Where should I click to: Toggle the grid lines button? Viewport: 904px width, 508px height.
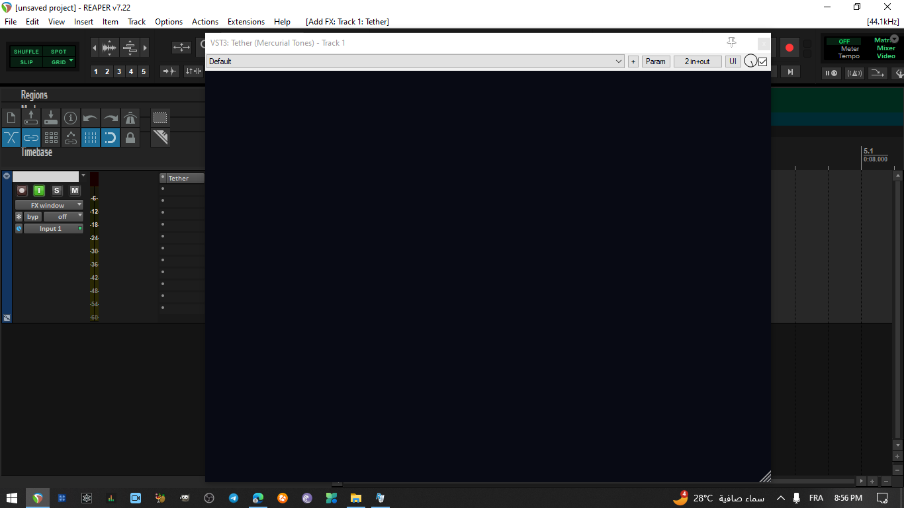(x=91, y=138)
